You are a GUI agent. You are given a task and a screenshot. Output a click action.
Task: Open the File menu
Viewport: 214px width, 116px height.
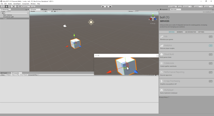(x=2, y=4)
